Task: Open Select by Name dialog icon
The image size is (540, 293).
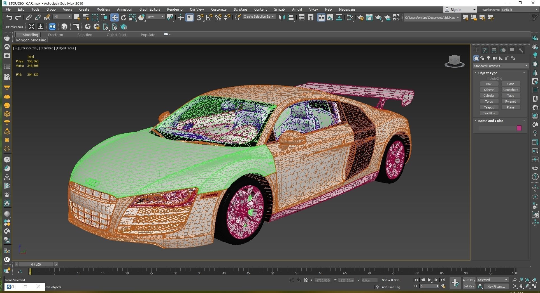Action: (86, 17)
